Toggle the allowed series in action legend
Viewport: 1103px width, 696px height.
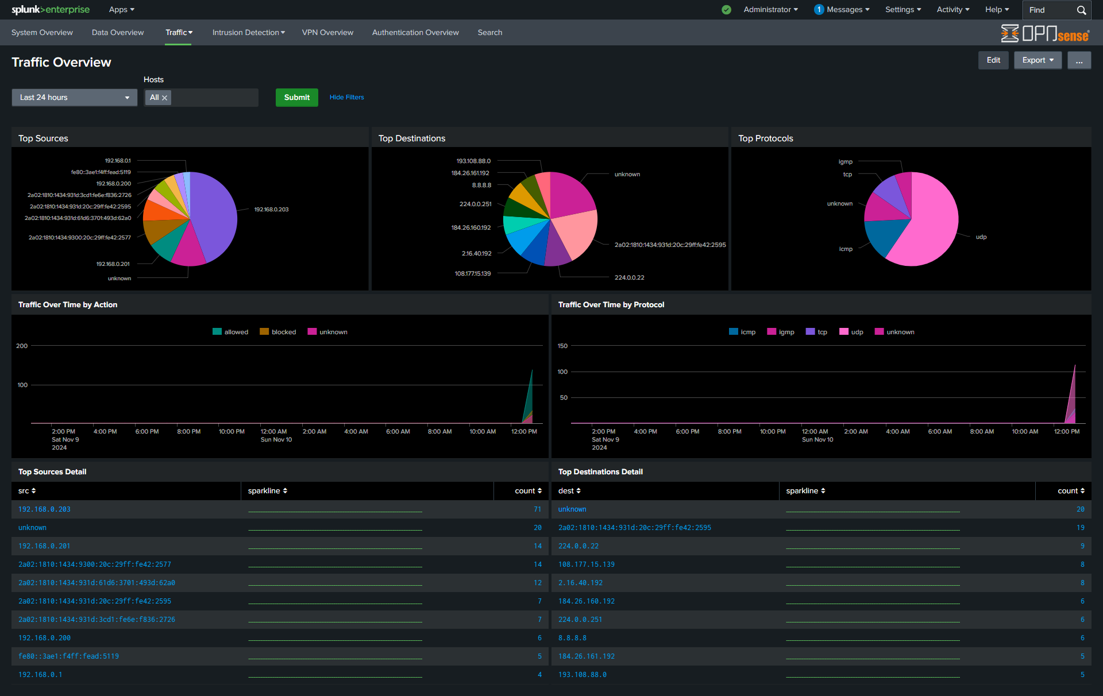[x=230, y=331]
